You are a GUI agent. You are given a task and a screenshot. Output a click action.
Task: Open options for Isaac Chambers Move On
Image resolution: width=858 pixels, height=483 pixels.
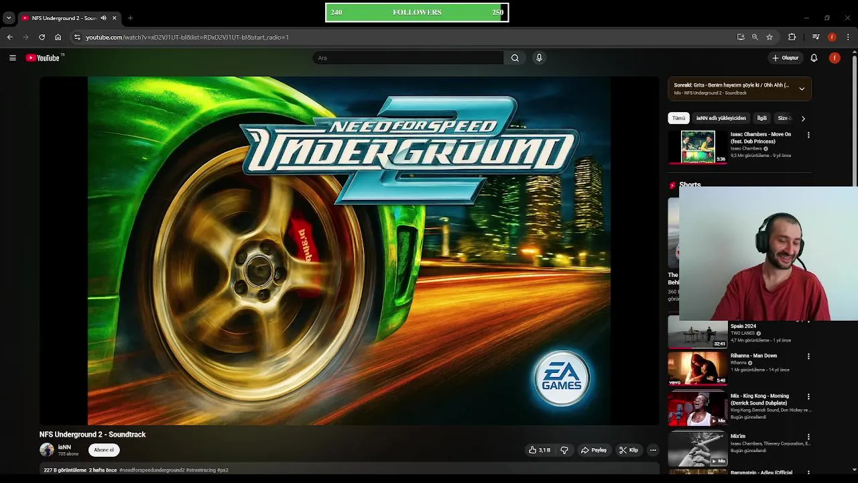808,135
